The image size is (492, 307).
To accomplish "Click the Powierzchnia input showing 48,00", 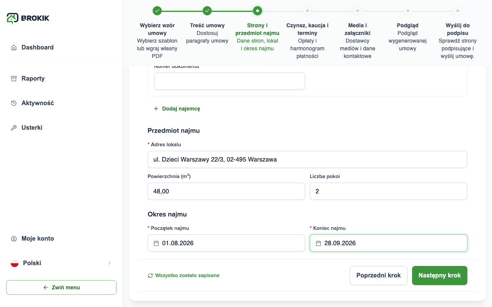I will coord(226,191).
